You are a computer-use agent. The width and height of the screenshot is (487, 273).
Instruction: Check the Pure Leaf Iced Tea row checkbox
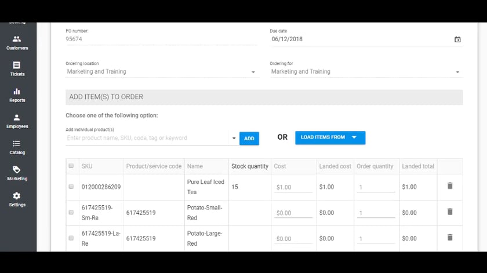pos(71,187)
